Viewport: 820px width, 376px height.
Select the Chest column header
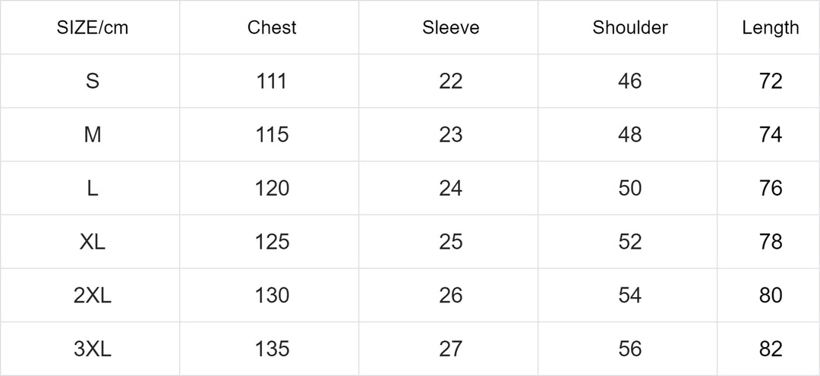272,28
